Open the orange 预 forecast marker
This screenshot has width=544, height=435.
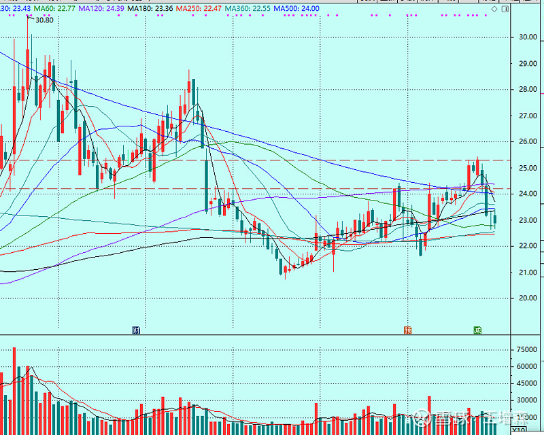[407, 330]
